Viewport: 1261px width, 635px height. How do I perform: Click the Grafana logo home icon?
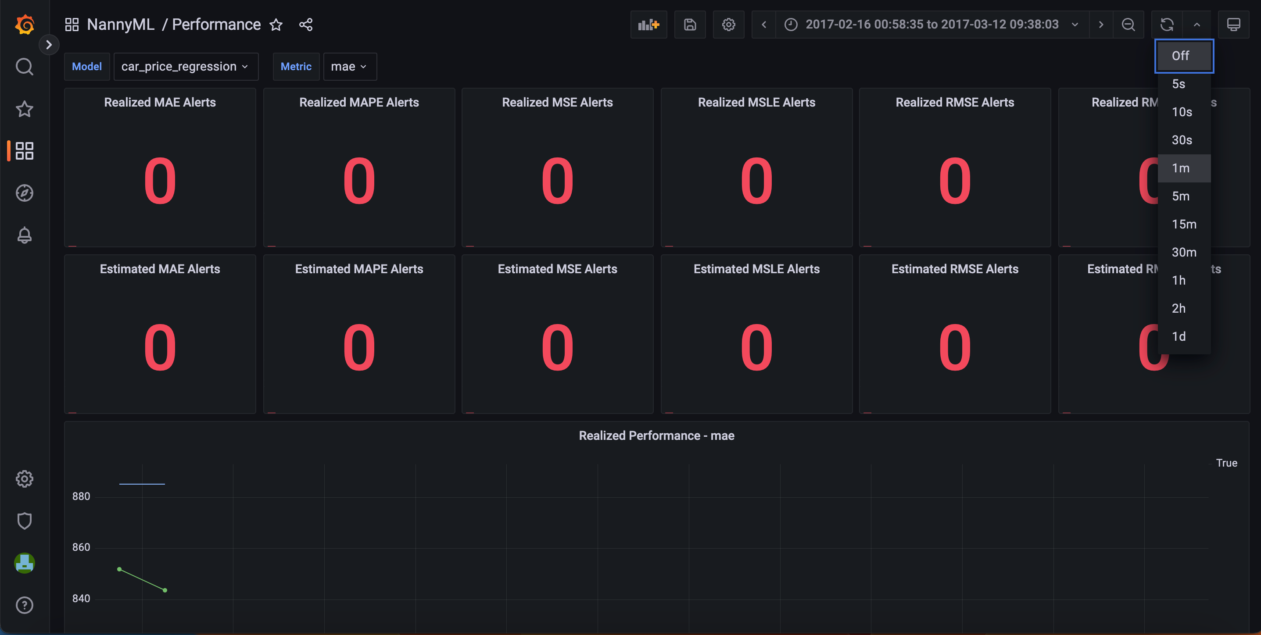click(25, 25)
